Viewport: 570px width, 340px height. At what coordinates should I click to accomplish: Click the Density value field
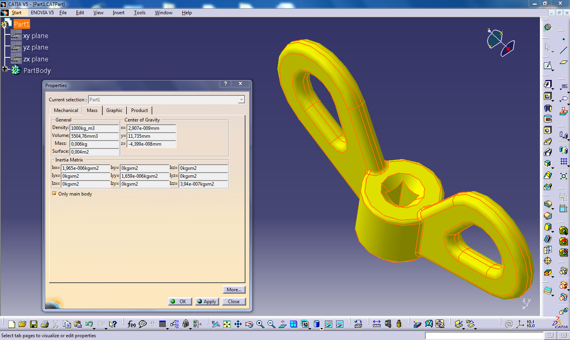click(x=94, y=128)
